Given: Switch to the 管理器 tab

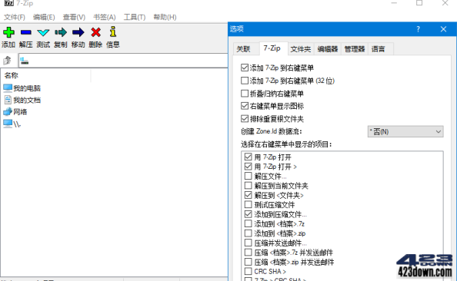Looking at the screenshot, I should [x=355, y=49].
